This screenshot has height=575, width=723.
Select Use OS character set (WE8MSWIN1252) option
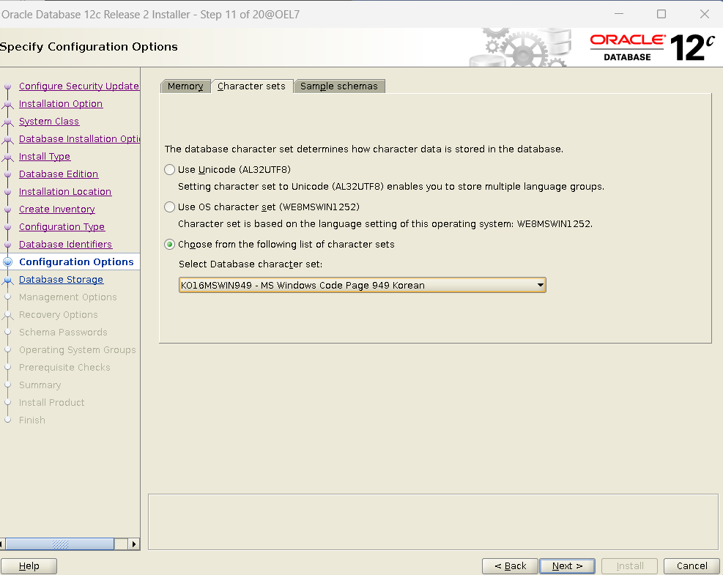click(170, 207)
